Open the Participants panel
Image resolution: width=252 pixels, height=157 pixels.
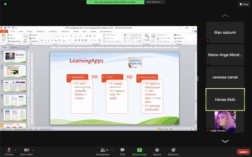click(103, 152)
